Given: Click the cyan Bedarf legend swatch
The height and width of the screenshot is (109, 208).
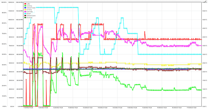Looking at the screenshot, I should click(25, 14).
